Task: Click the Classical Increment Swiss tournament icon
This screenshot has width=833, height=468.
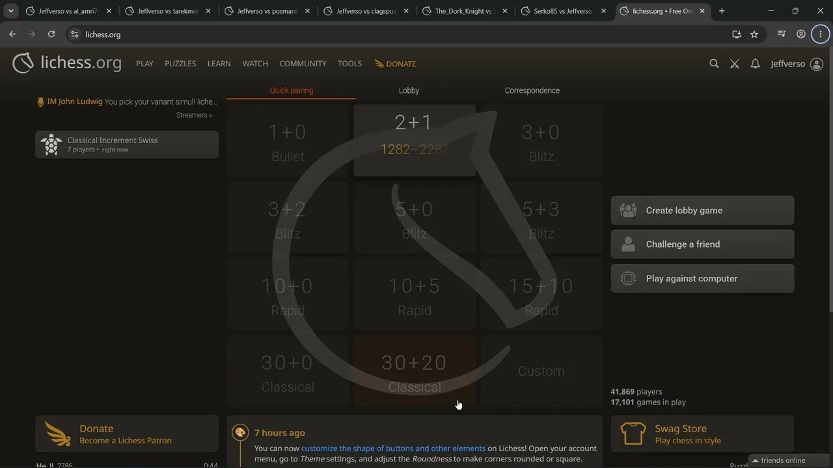Action: [51, 144]
